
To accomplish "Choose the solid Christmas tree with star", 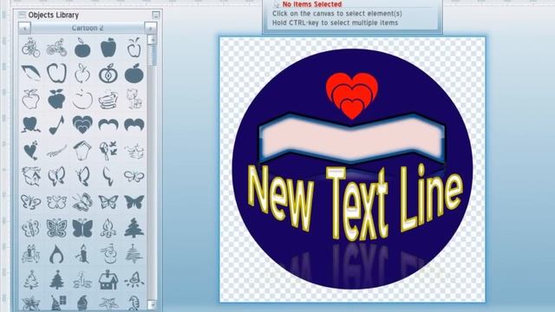I will pos(56,280).
